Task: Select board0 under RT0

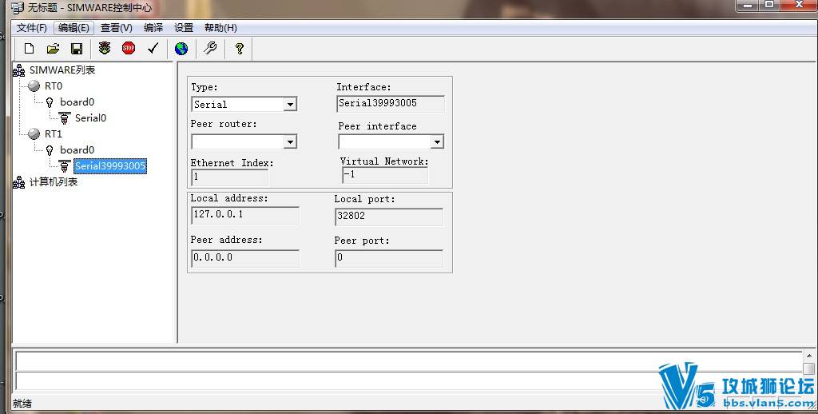Action: [77, 102]
